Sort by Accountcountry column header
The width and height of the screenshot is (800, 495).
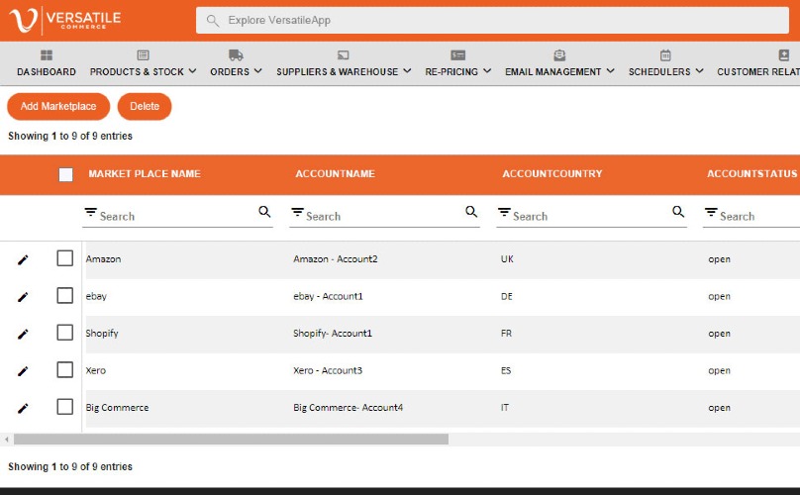(x=552, y=174)
